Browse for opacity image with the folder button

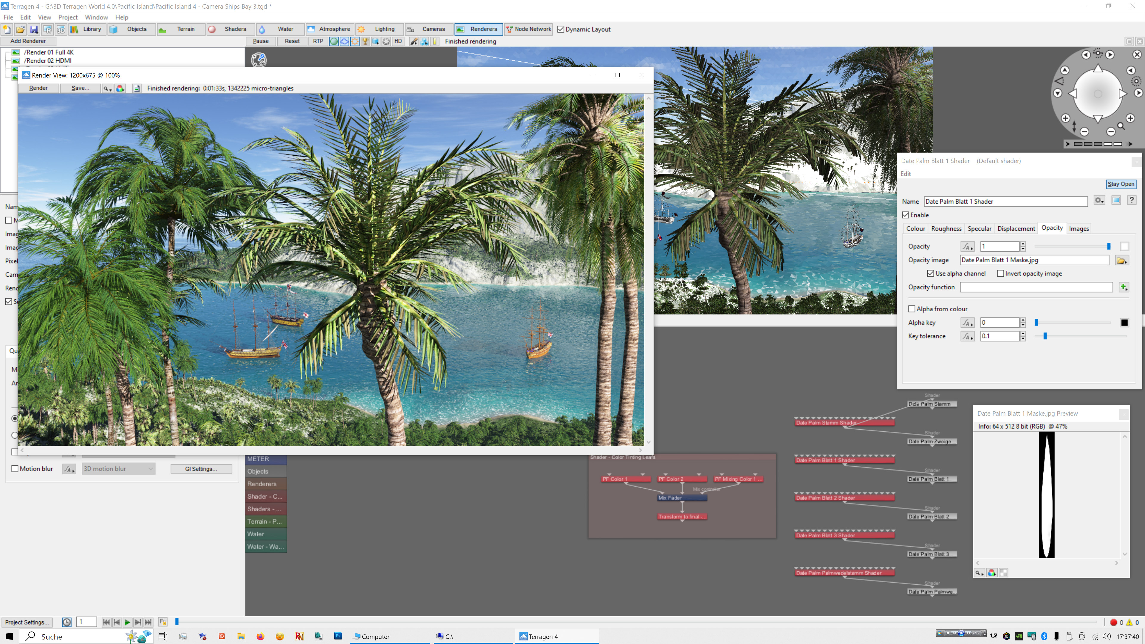(x=1121, y=261)
